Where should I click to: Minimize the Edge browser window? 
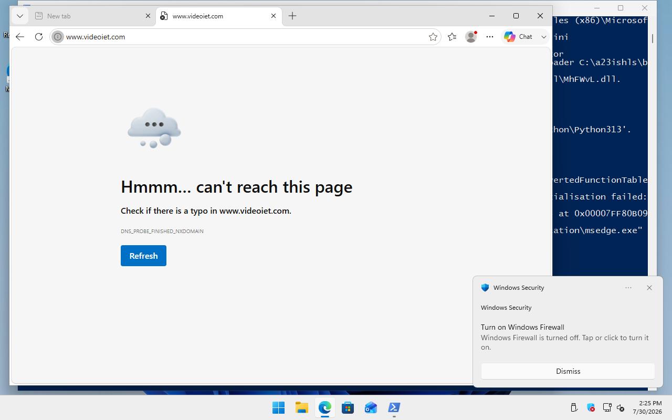tap(492, 16)
